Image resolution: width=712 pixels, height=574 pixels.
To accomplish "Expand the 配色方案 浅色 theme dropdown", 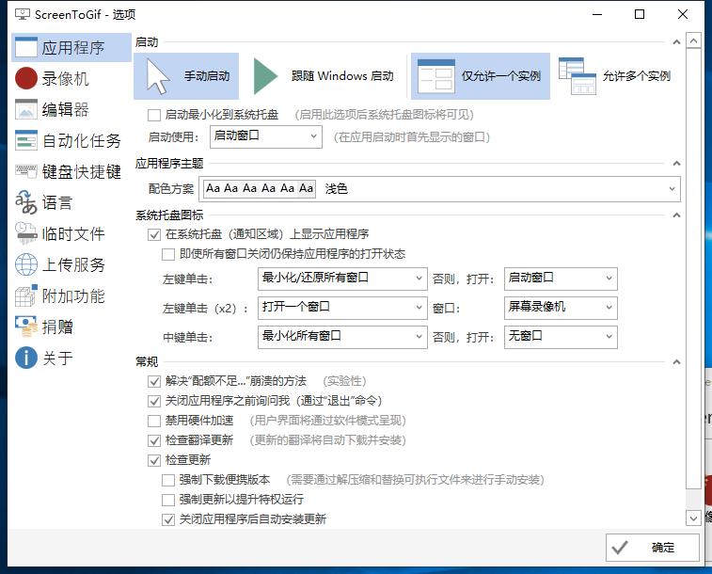I will 499,189.
